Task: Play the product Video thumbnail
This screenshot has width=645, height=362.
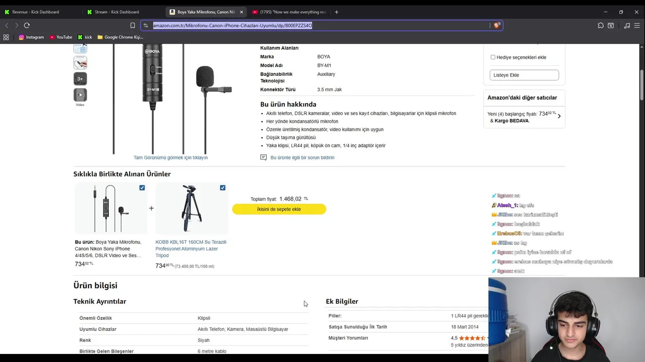Action: (x=80, y=95)
